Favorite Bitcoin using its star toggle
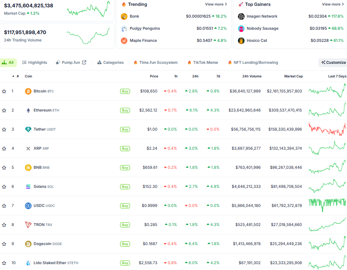The image size is (347, 270). coord(4,91)
